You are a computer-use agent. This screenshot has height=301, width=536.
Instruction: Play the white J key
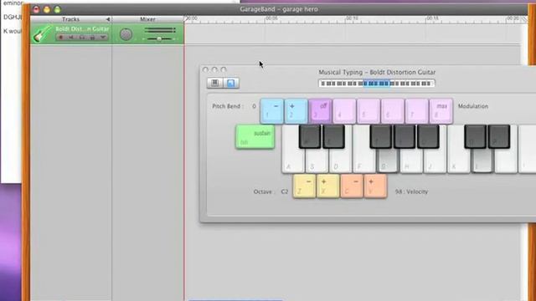click(x=435, y=161)
